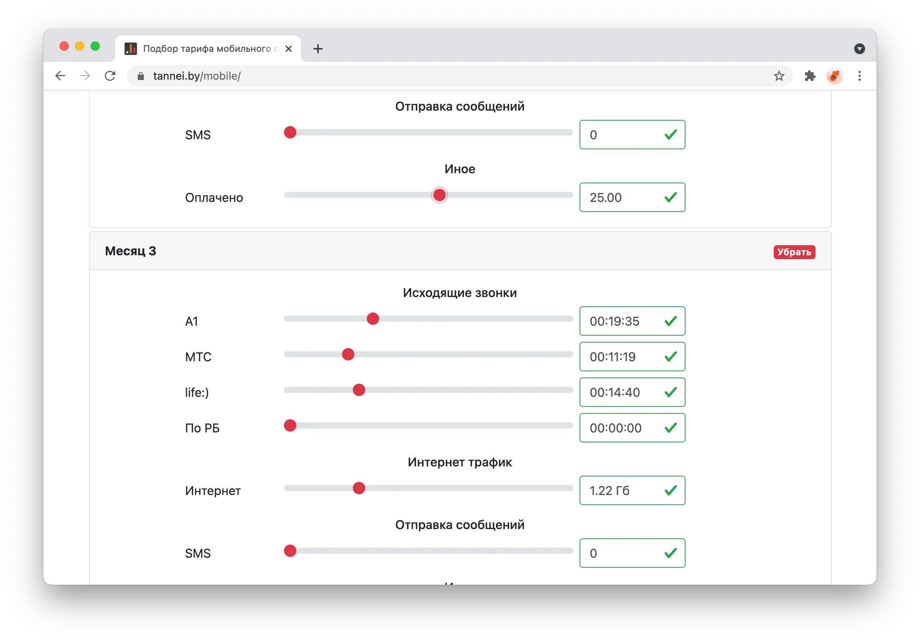This screenshot has width=920, height=642.
Task: Open the tab search dropdown arrow
Action: tap(859, 49)
